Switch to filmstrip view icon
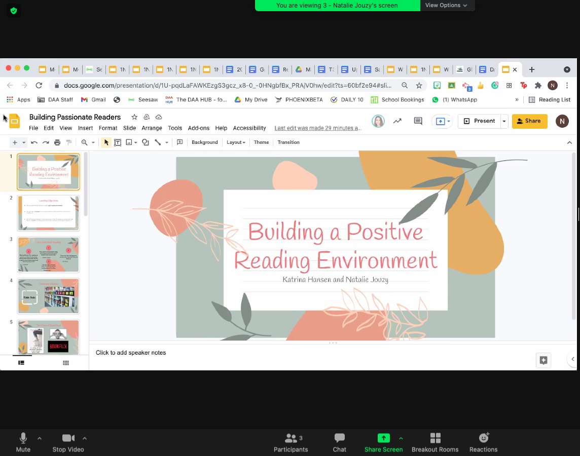Image resolution: width=580 pixels, height=456 pixels. click(21, 363)
